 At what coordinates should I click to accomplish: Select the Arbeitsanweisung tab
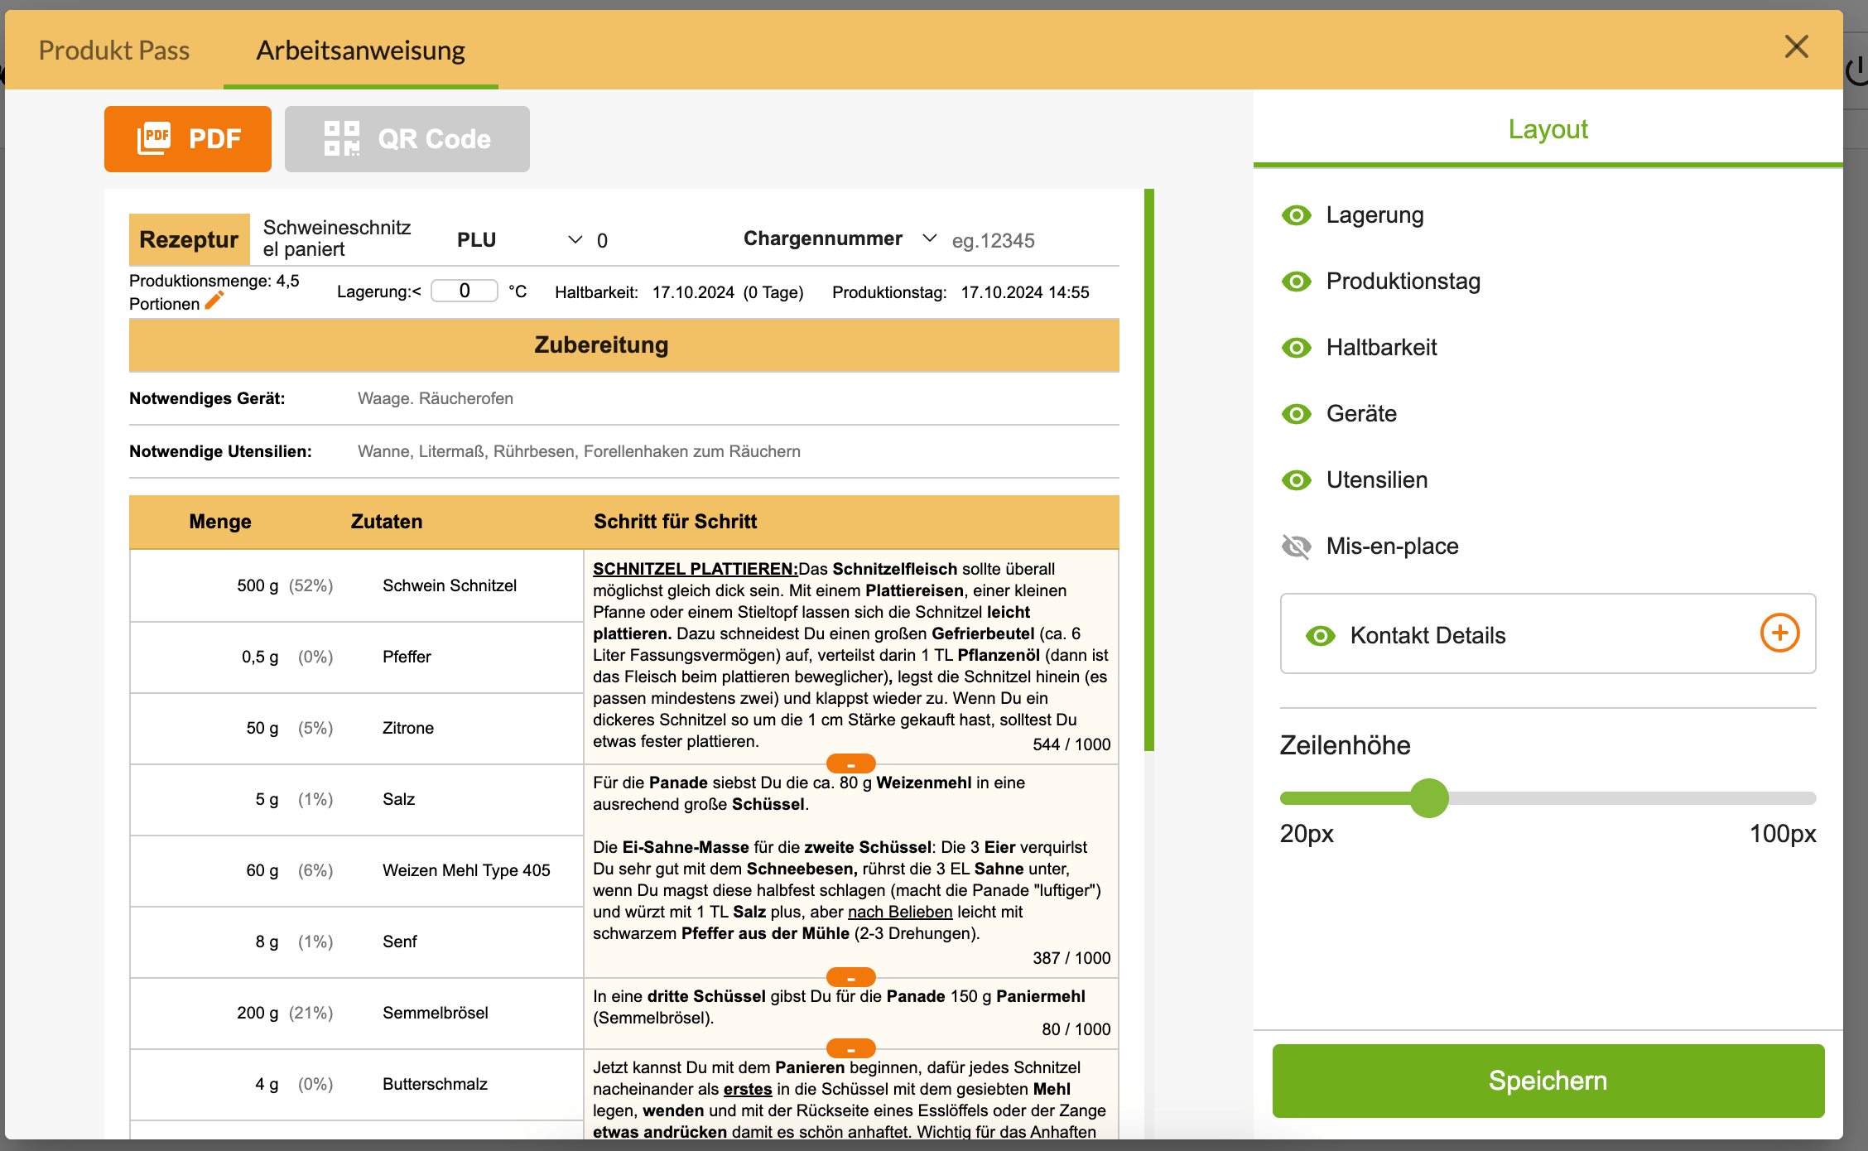coord(361,50)
